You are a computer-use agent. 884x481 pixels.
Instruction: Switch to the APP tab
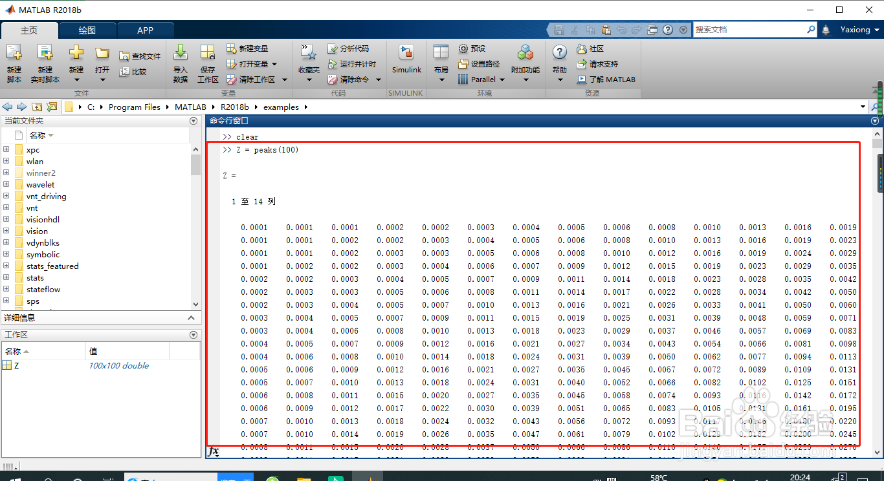click(146, 30)
